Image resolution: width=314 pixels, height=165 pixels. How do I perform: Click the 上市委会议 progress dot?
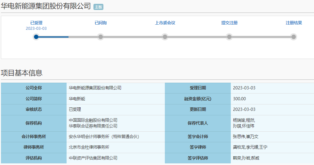[165, 37]
